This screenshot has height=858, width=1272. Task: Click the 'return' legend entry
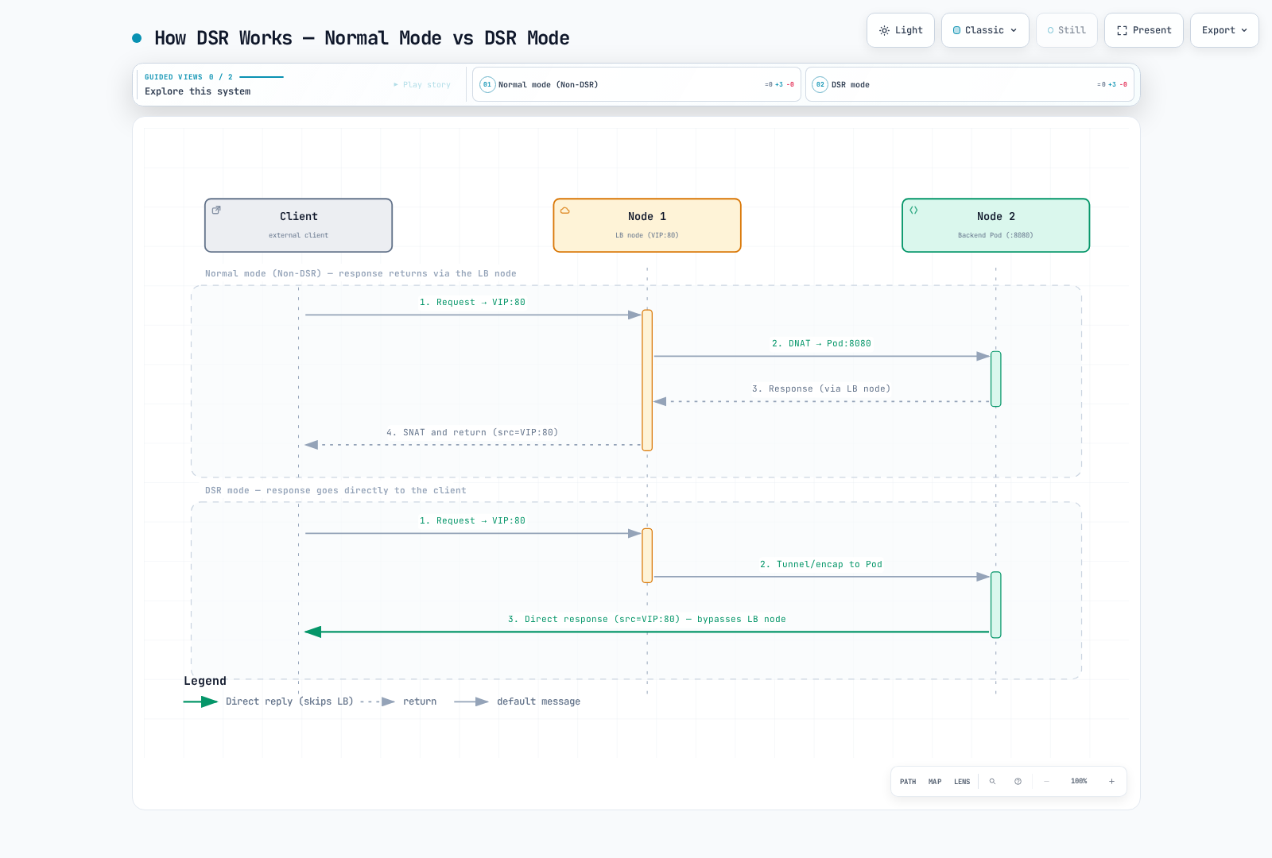[x=398, y=701]
